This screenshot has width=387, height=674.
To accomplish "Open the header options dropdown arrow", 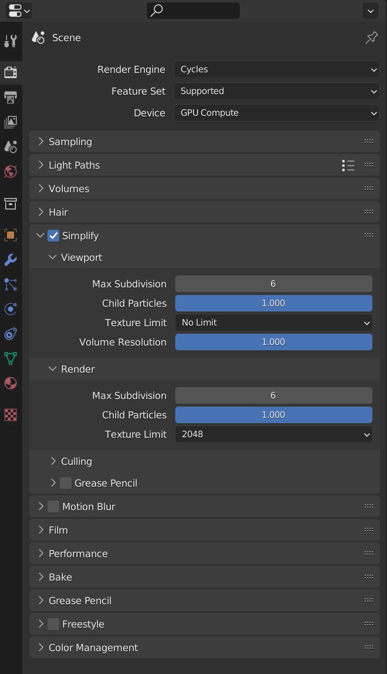I will 370,11.
